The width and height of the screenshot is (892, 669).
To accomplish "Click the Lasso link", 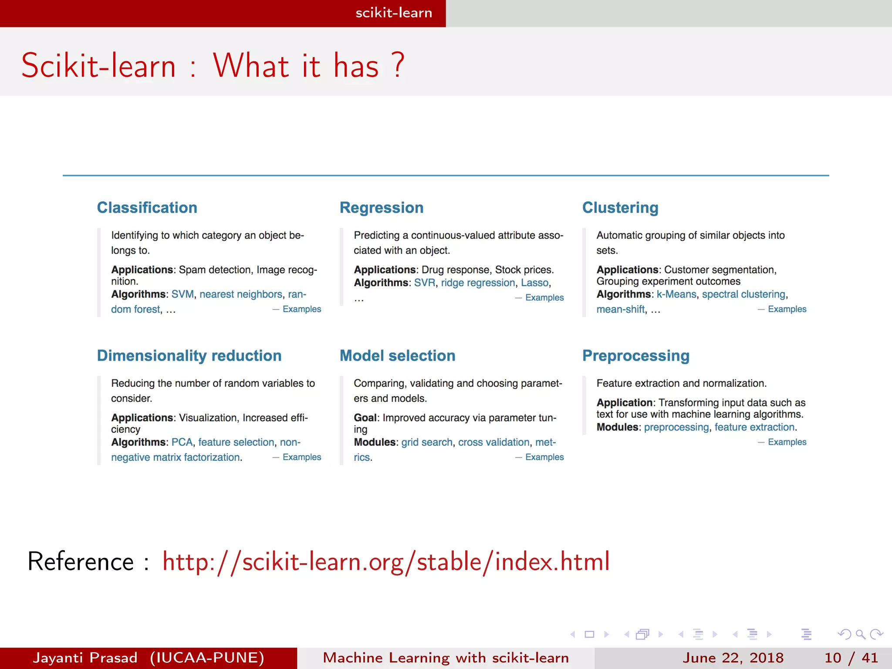I will point(534,283).
